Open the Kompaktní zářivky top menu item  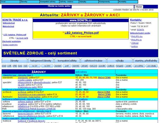coord(49,2)
